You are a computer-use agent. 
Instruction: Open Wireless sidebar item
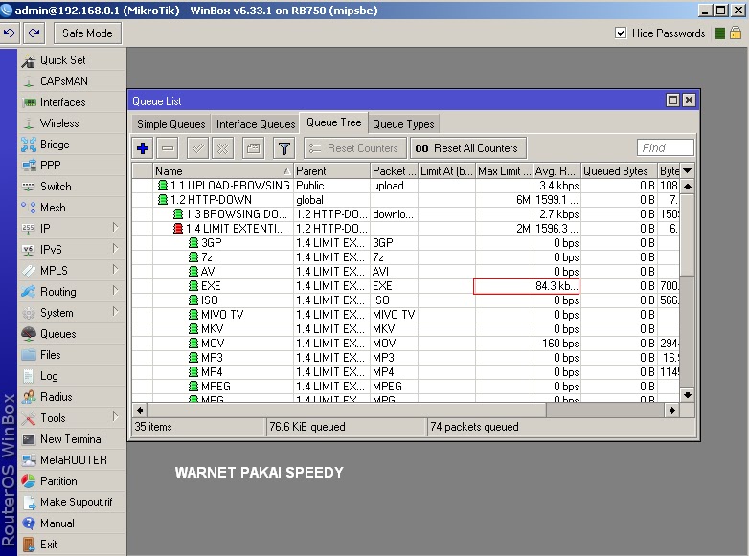click(x=72, y=123)
